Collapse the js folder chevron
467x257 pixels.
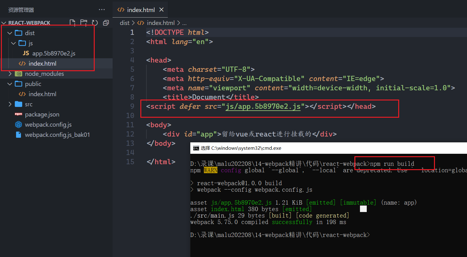coord(14,43)
